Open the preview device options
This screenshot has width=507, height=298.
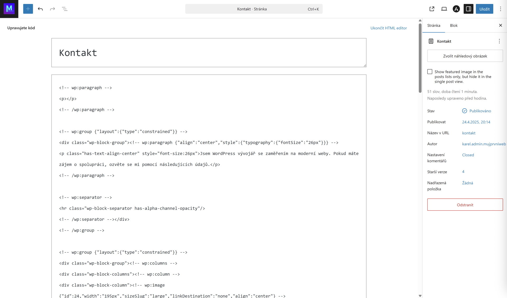coord(444,9)
